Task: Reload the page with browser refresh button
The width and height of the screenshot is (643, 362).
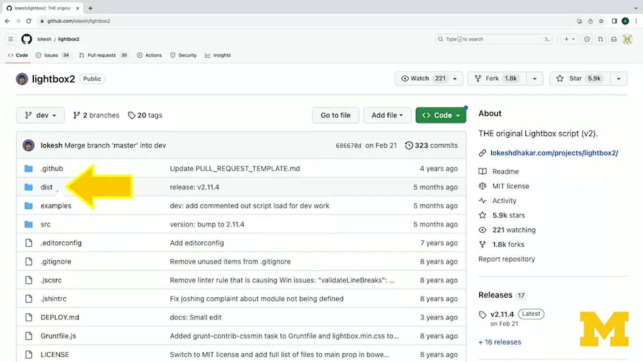Action: click(28, 21)
